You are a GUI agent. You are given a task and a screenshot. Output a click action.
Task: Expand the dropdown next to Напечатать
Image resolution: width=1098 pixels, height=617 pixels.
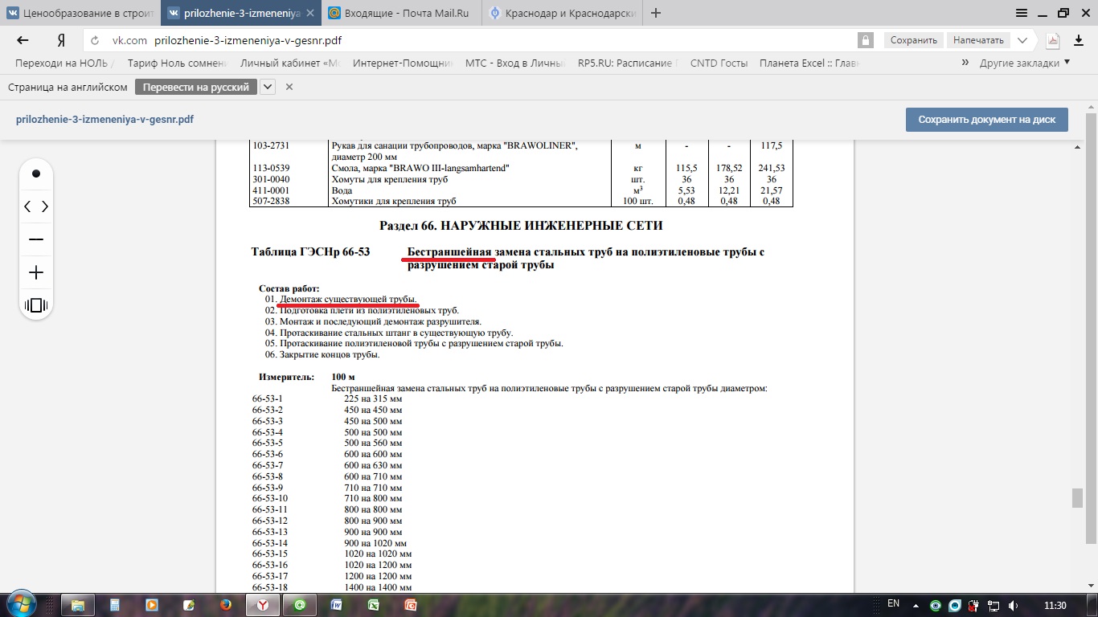(1022, 40)
